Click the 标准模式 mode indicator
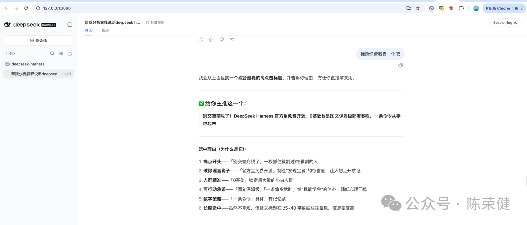Screen dimensions: 527x225 click(x=155, y=22)
